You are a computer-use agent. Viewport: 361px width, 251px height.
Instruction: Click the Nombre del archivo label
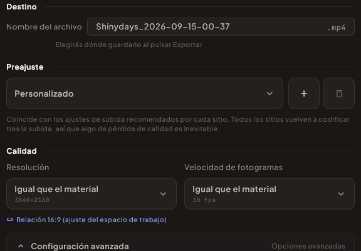pyautogui.click(x=44, y=27)
